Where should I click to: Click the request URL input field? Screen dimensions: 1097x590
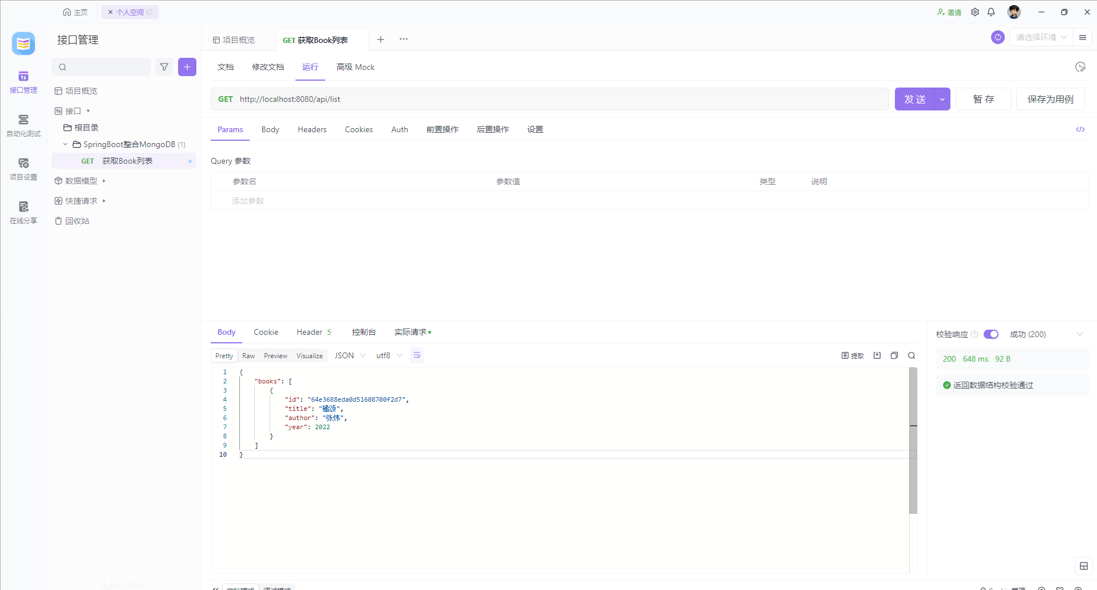click(550, 99)
